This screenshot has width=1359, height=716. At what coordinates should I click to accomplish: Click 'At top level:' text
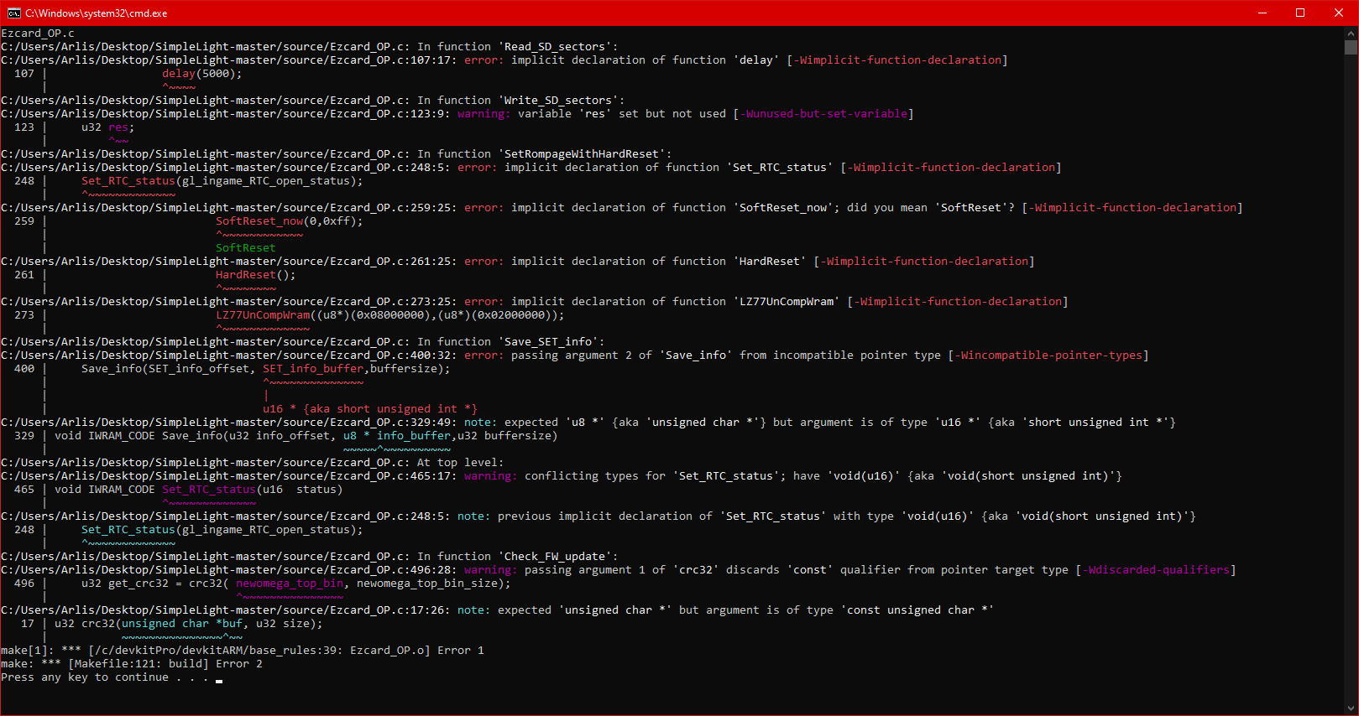tap(460, 463)
